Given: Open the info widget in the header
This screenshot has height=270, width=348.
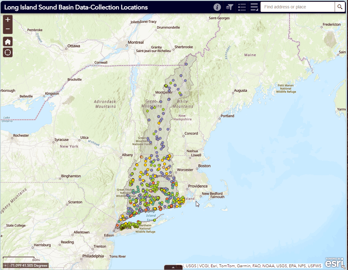Looking at the screenshot, I should point(217,7).
